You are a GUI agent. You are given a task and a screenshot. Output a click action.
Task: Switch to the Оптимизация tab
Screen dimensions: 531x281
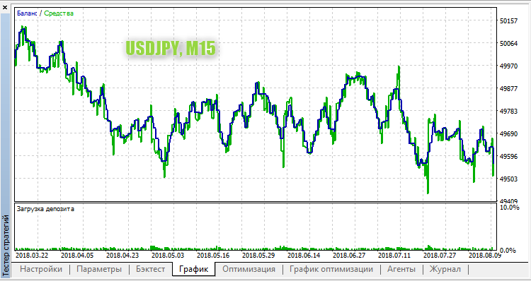[249, 269]
